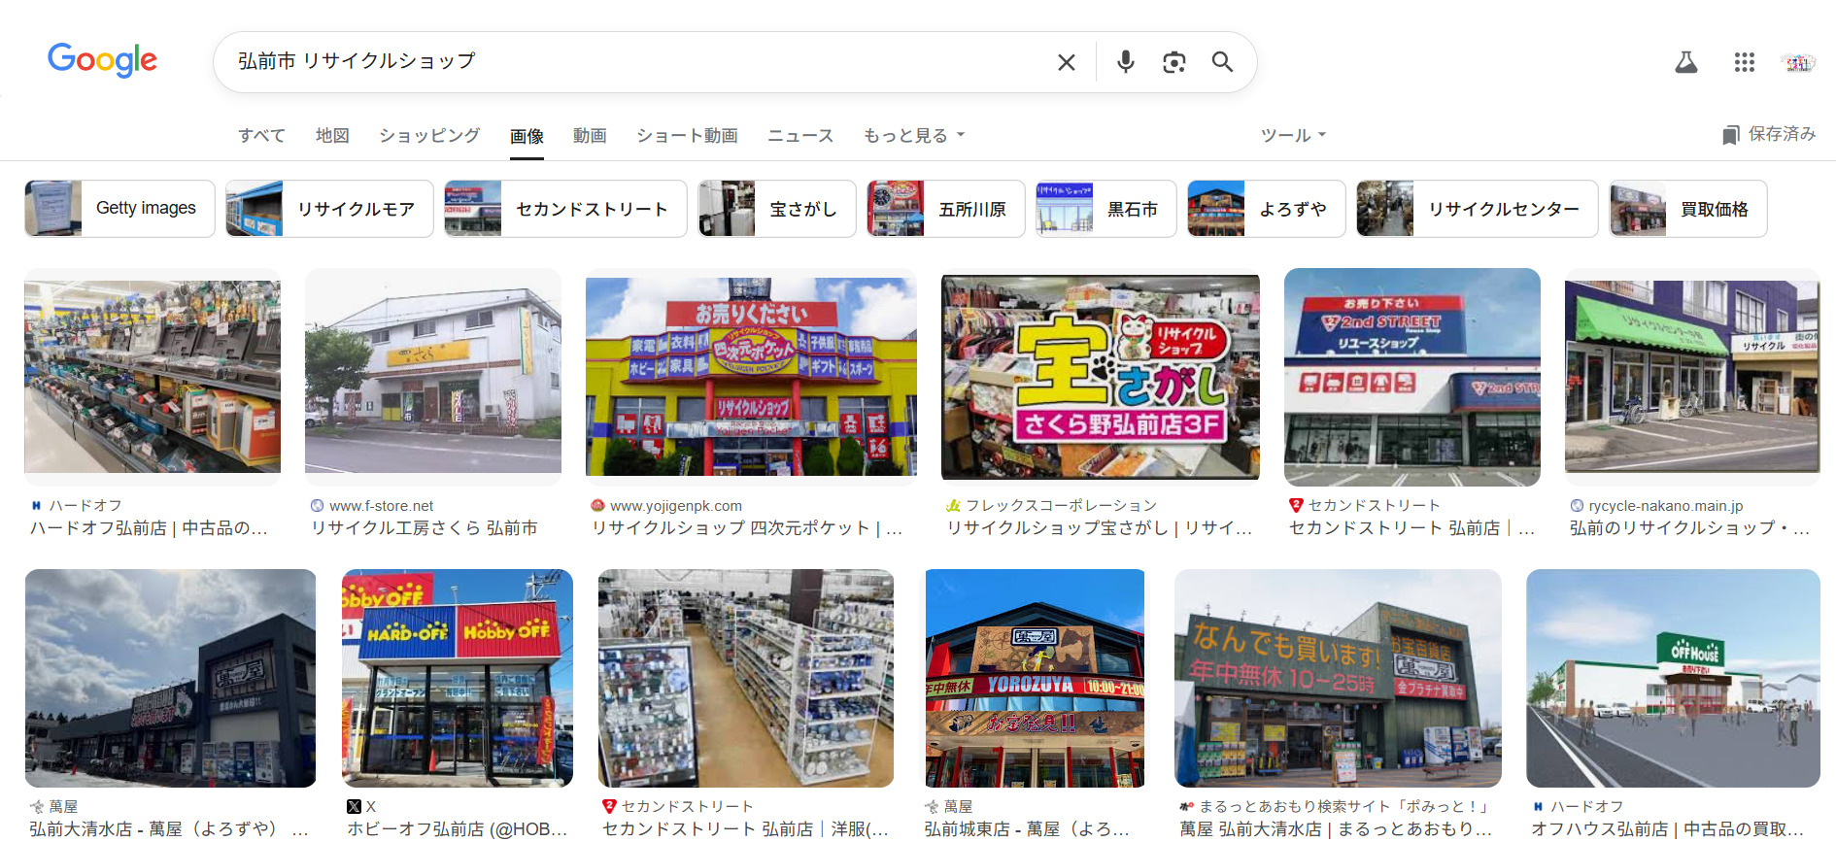This screenshot has height=842, width=1836.
Task: Switch to ニュース tab
Action: click(800, 136)
